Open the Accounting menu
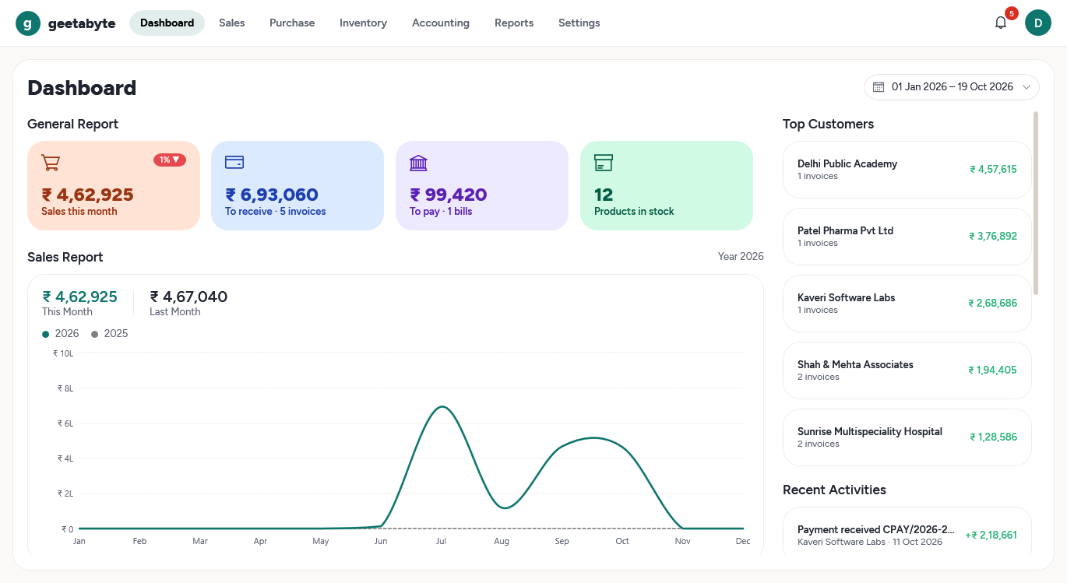1067x583 pixels. (x=441, y=23)
